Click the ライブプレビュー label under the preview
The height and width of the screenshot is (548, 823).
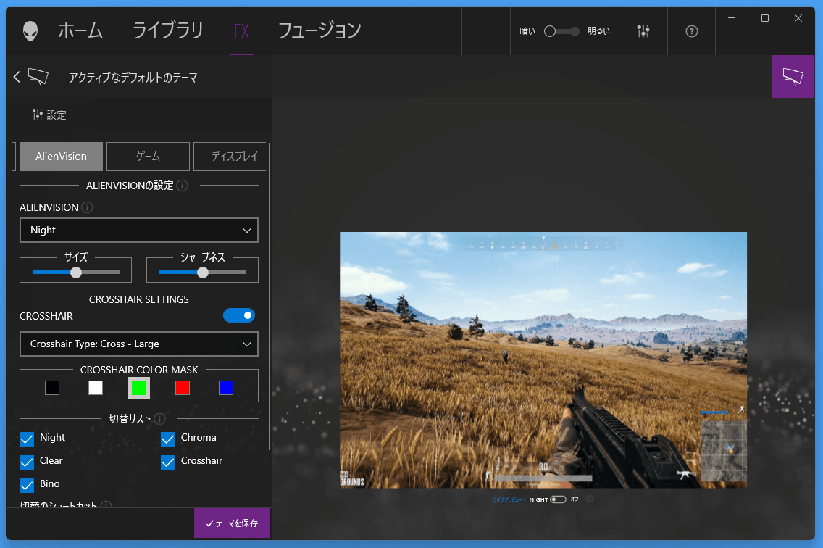click(x=508, y=499)
